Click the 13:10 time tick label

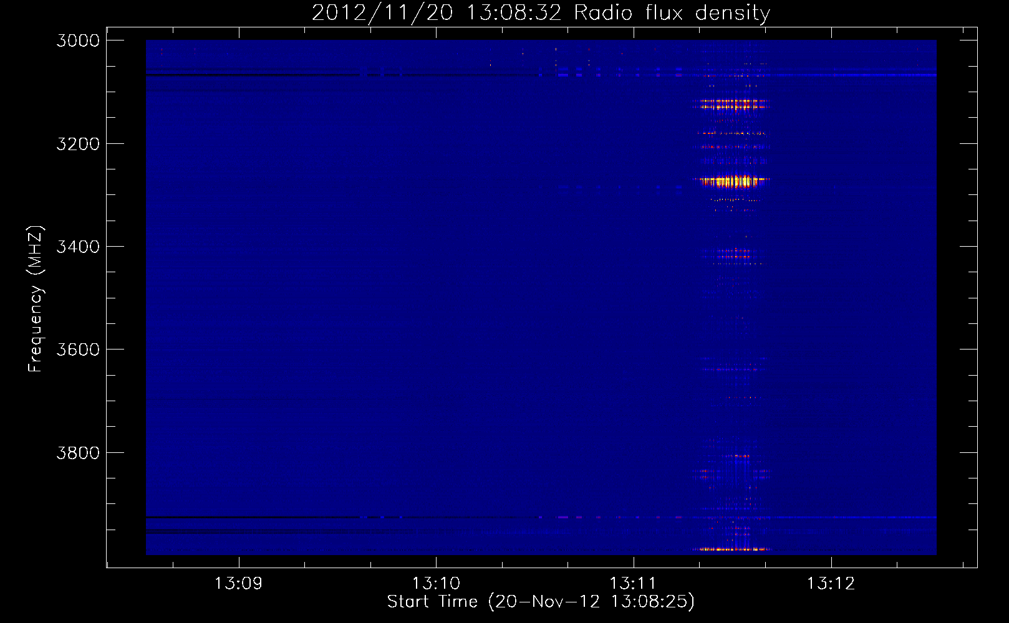tap(436, 584)
